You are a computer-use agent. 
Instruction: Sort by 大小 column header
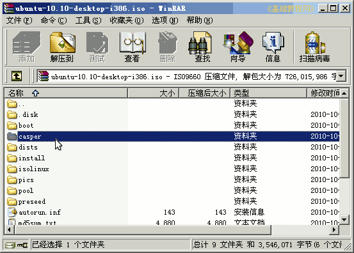(x=153, y=93)
